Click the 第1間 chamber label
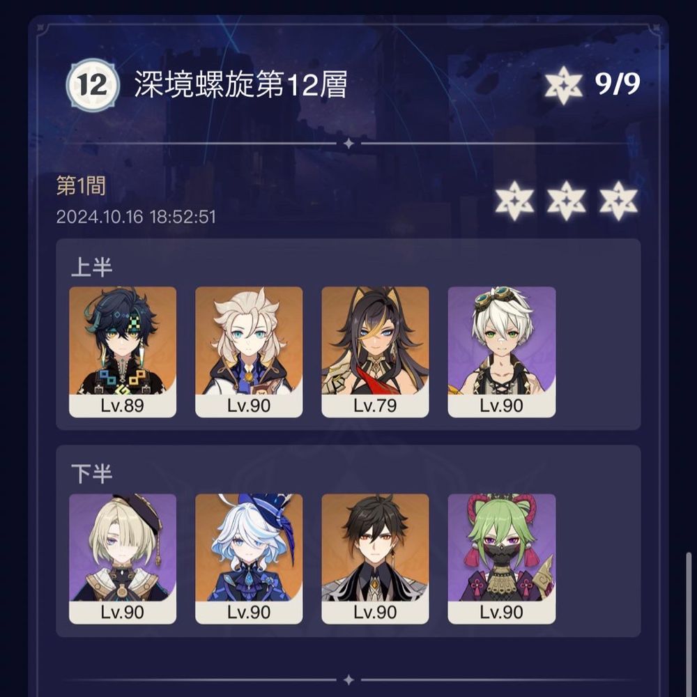This screenshot has height=697, width=697. point(81,186)
